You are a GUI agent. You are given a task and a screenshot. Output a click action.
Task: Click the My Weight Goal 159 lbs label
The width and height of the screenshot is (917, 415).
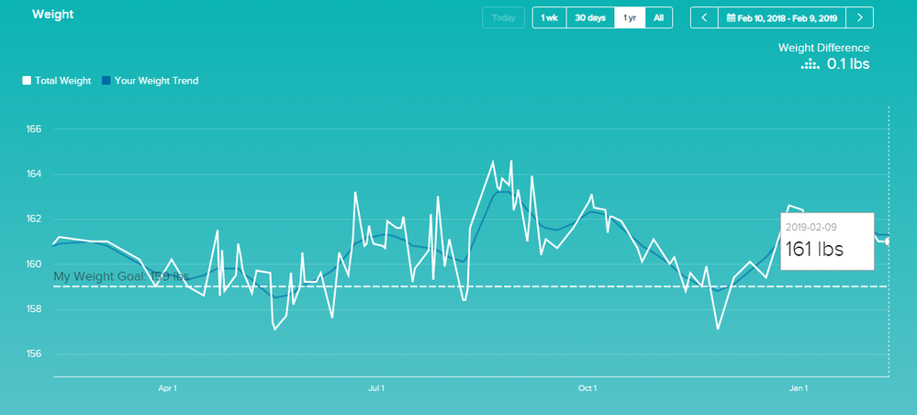tap(121, 276)
